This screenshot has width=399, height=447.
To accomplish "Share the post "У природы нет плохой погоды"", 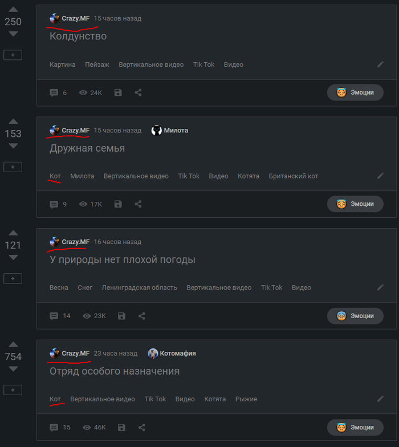I will (x=141, y=316).
